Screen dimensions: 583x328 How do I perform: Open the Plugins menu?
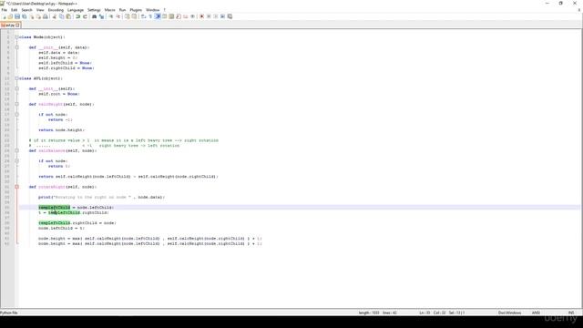click(136, 10)
